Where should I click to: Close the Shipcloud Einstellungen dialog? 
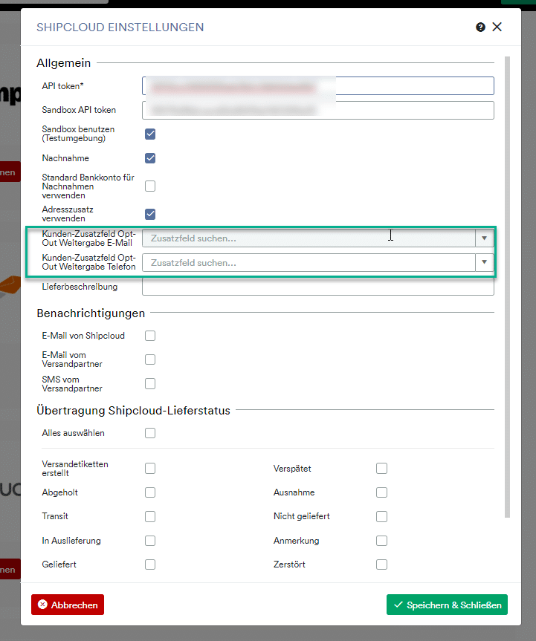click(x=497, y=27)
